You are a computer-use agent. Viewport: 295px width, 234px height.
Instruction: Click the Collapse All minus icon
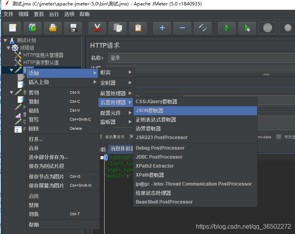pyautogui.click(x=183, y=28)
